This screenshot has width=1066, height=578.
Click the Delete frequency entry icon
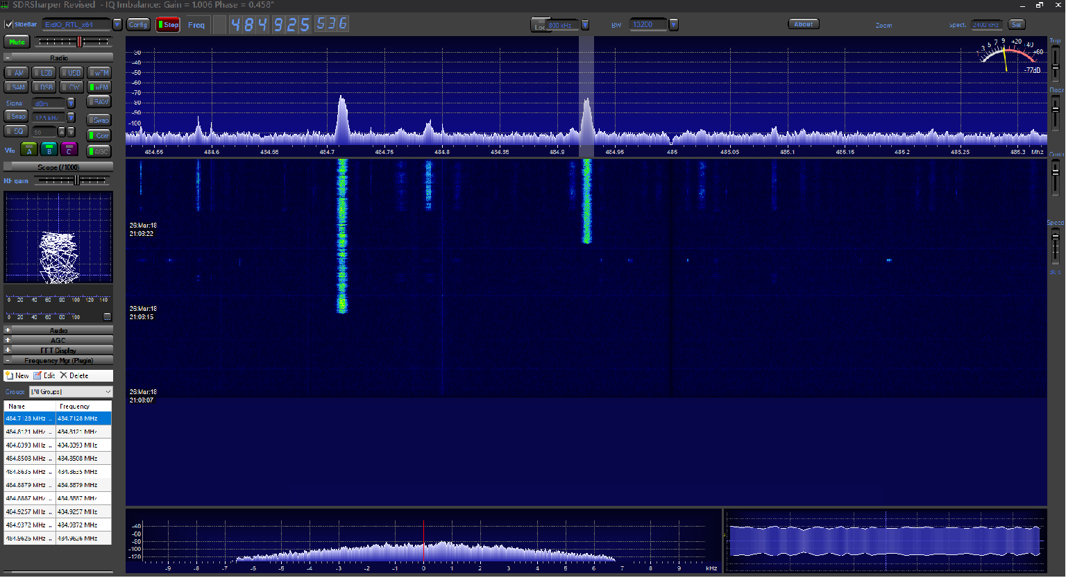pos(64,376)
